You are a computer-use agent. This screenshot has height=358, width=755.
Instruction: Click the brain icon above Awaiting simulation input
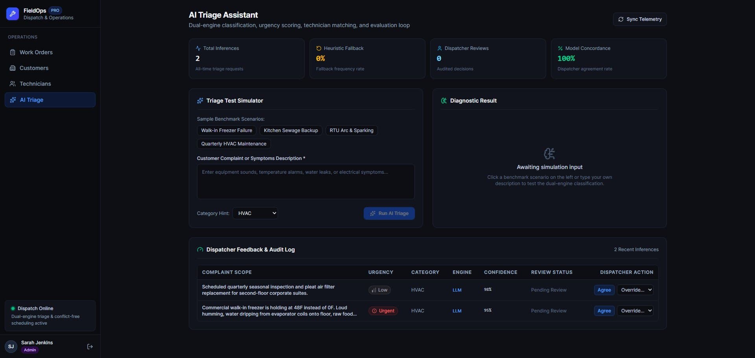(549, 153)
